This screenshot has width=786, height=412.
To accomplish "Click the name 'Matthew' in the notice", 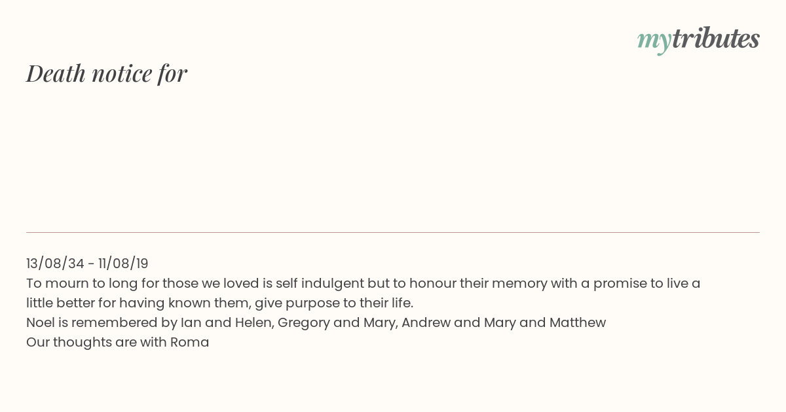I will [578, 322].
